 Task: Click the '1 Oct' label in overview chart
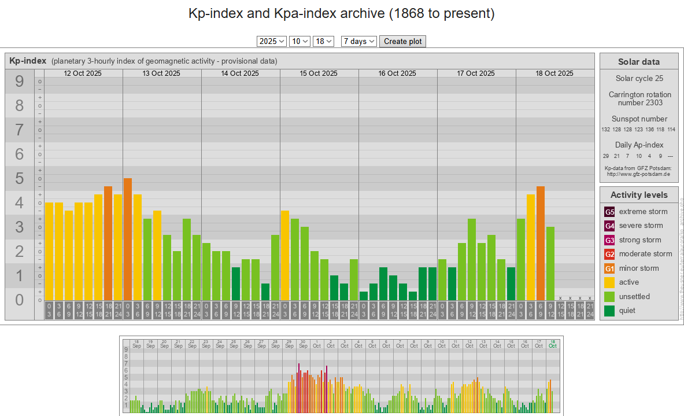[x=317, y=344]
